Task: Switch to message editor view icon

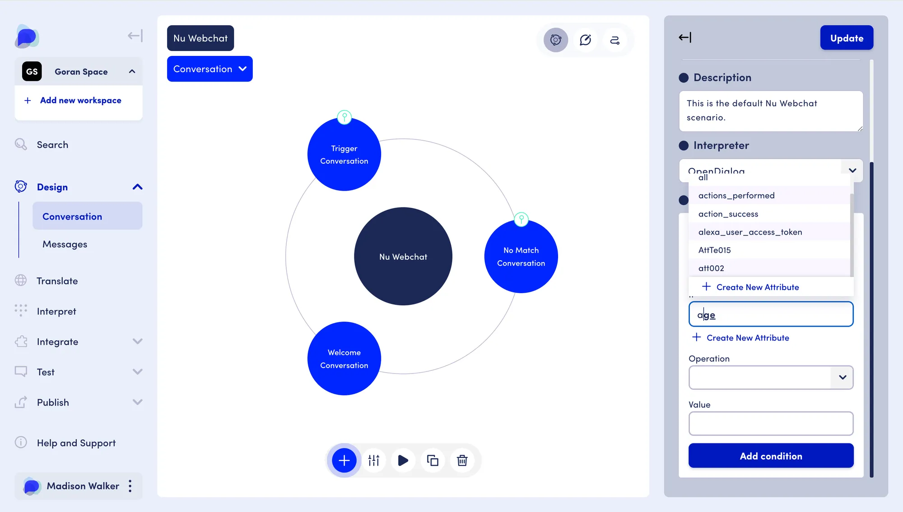Action: [x=585, y=40]
